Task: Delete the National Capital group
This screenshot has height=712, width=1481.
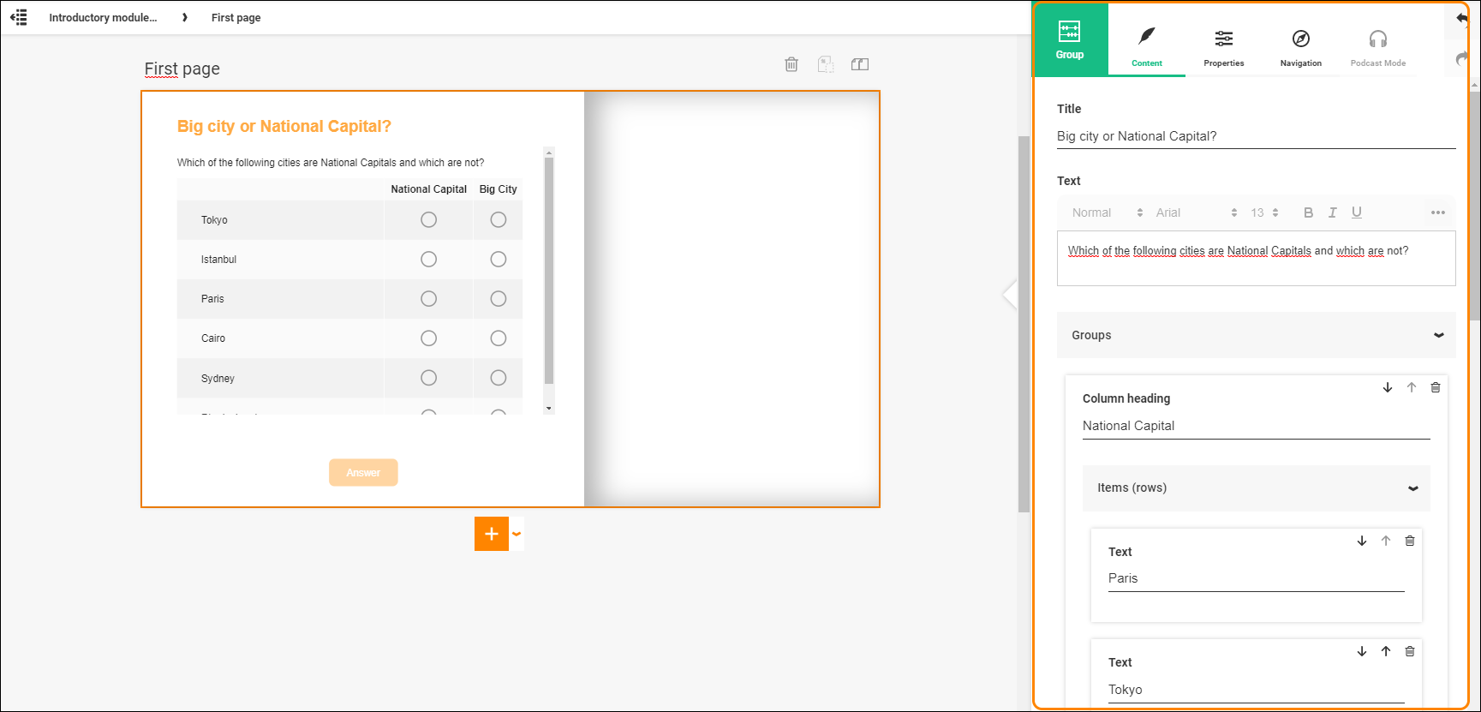Action: 1436,387
